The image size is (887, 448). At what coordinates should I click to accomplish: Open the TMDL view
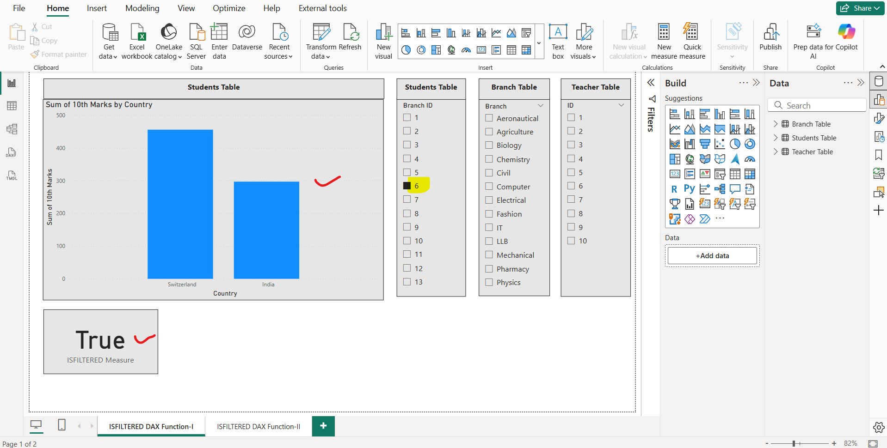coord(12,176)
